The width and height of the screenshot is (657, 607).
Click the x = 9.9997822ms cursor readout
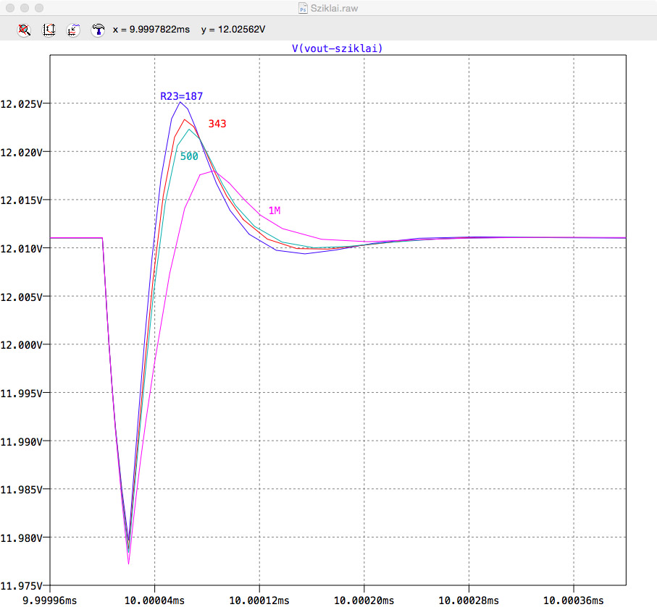coord(151,30)
